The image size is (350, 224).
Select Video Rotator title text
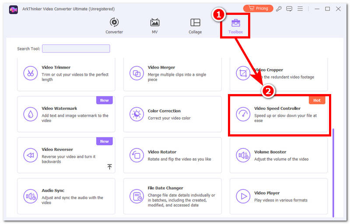[162, 152]
